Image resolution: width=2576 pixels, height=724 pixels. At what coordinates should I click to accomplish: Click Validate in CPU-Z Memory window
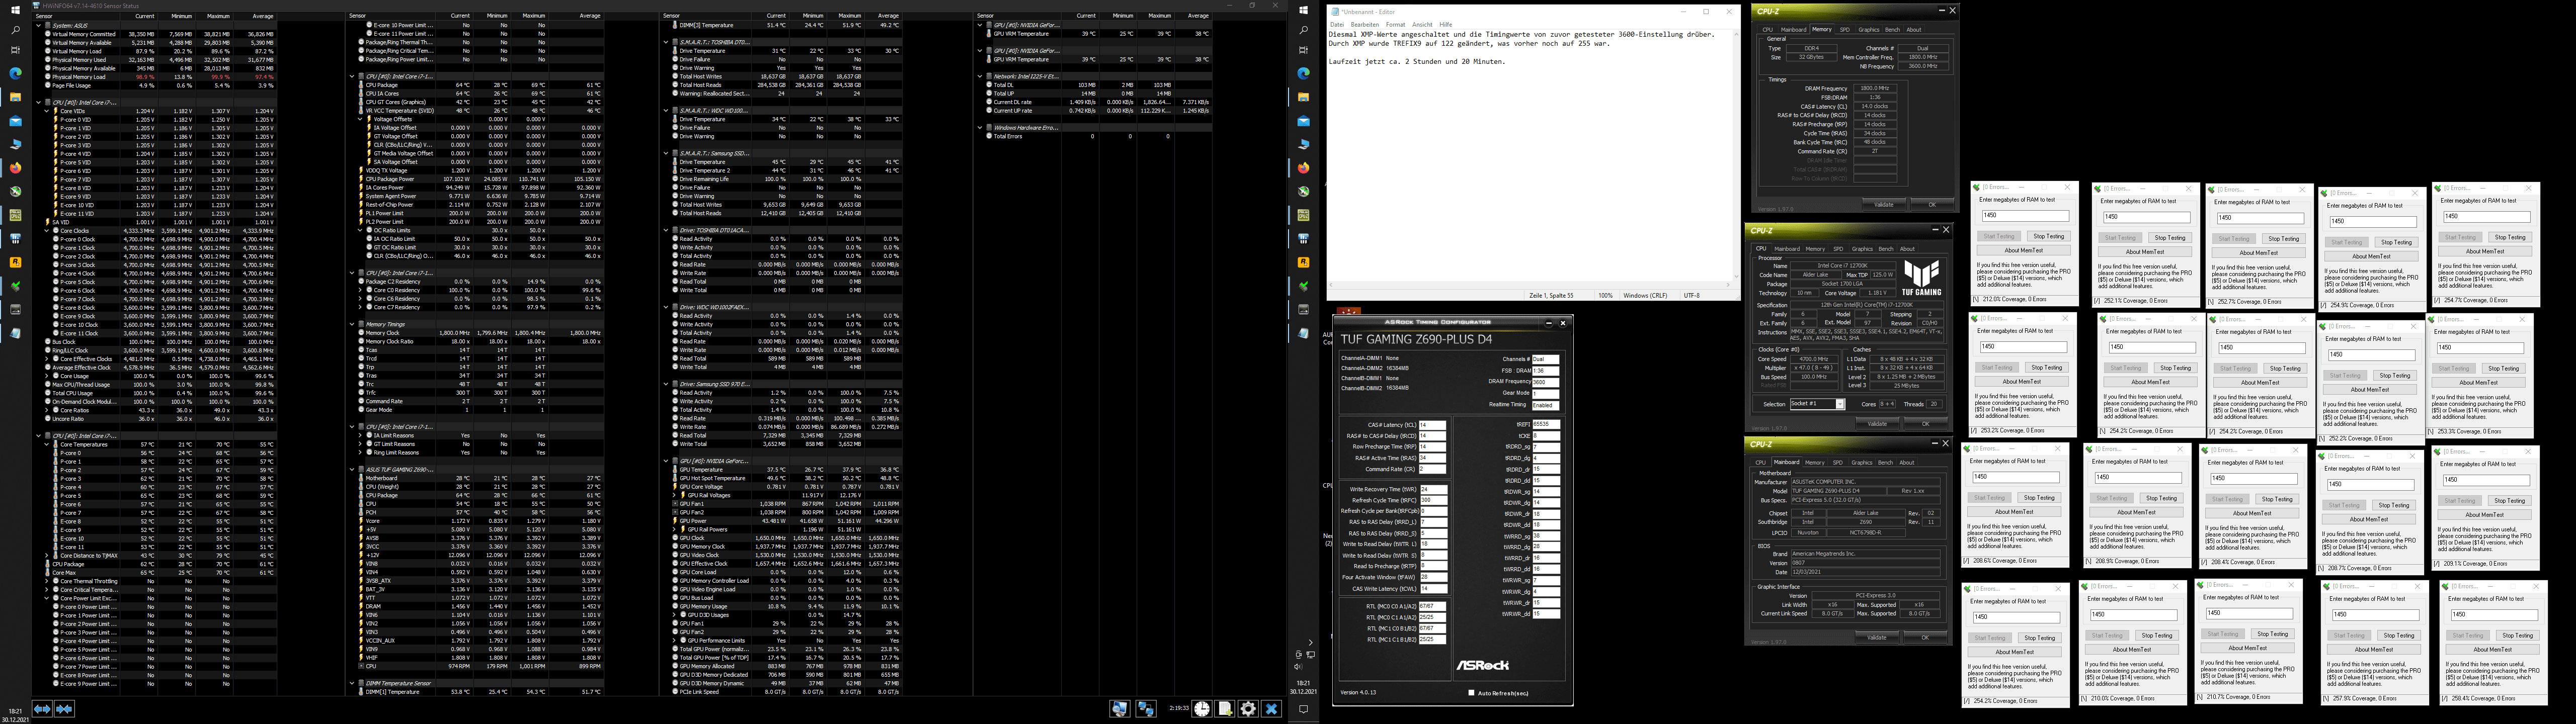[x=1884, y=204]
